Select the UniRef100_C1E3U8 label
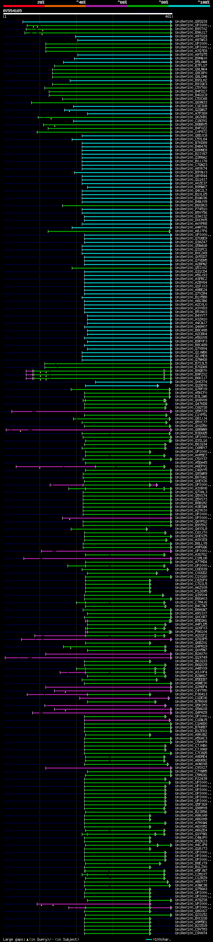 tap(191, 106)
